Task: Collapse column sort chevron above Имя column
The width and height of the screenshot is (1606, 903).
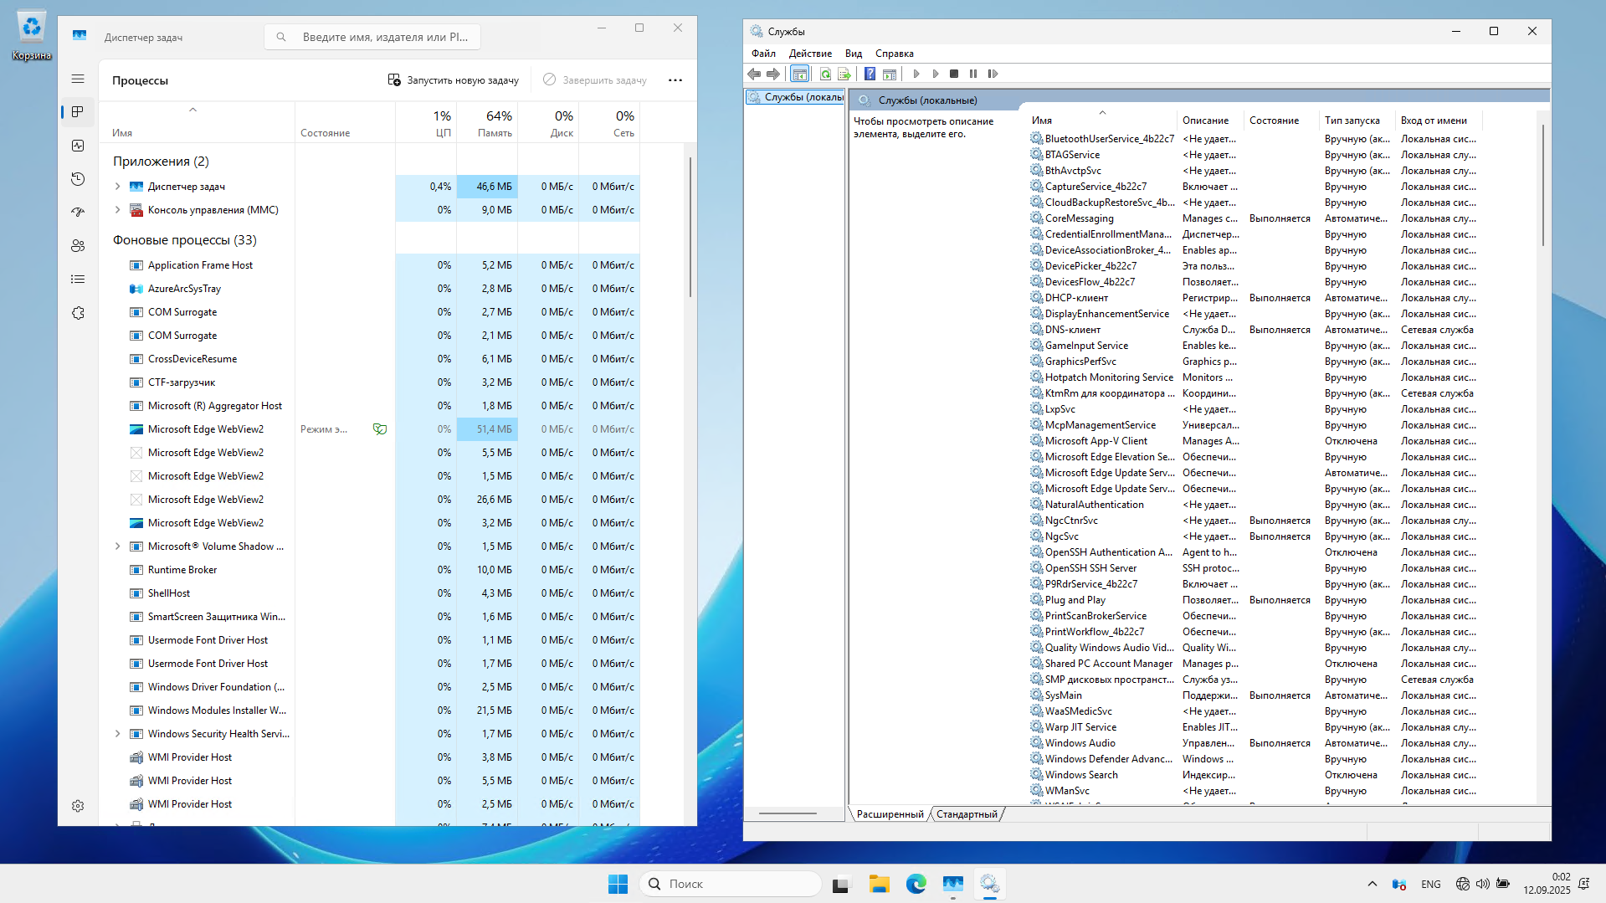Action: click(192, 110)
